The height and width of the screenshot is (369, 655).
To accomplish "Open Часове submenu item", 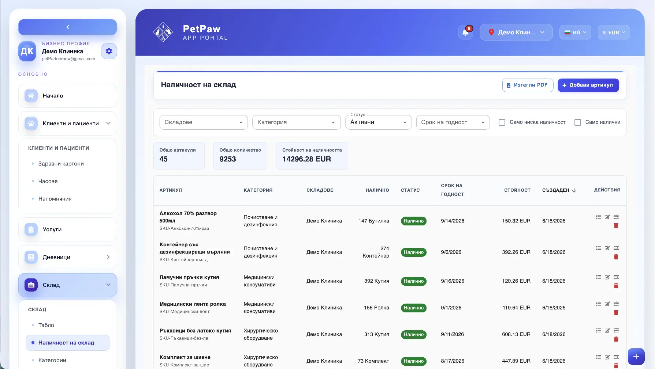I will (48, 181).
